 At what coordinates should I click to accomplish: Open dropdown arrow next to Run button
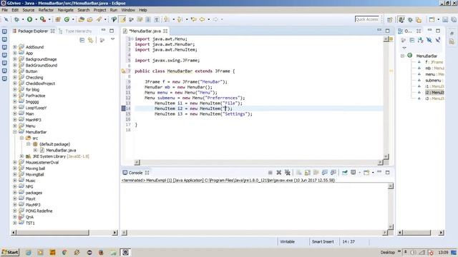(36, 19)
